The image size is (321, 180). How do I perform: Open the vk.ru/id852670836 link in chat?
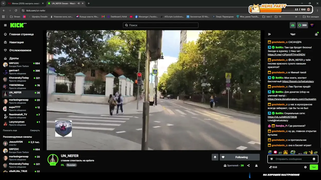tap(282, 117)
